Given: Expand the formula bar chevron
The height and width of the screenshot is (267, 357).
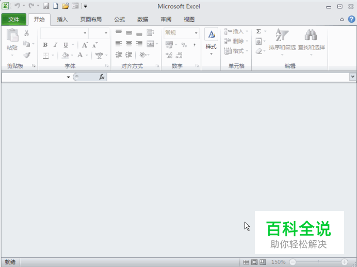Looking at the screenshot, I should point(353,77).
